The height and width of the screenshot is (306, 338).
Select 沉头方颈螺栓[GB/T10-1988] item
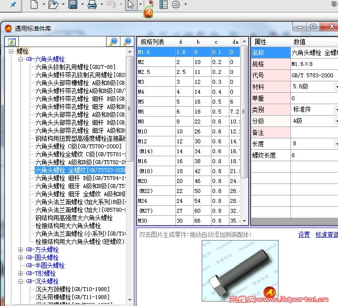coord(72,289)
